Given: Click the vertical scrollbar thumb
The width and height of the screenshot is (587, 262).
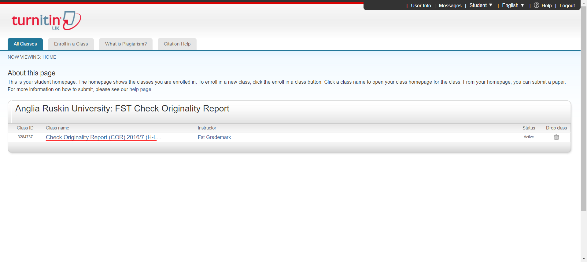Looking at the screenshot, I should (584, 108).
